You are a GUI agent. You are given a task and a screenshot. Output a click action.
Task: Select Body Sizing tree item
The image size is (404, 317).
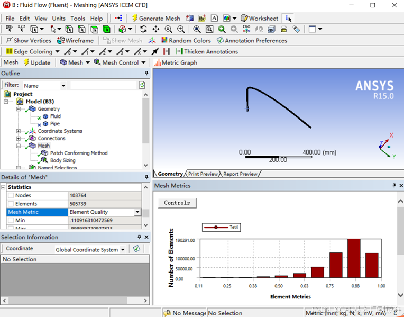(x=62, y=160)
